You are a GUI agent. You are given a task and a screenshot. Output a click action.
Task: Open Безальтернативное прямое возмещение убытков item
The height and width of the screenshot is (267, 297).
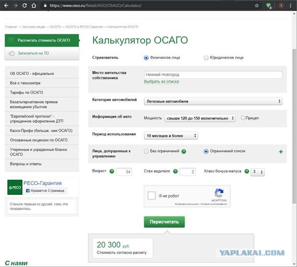pos(42,105)
